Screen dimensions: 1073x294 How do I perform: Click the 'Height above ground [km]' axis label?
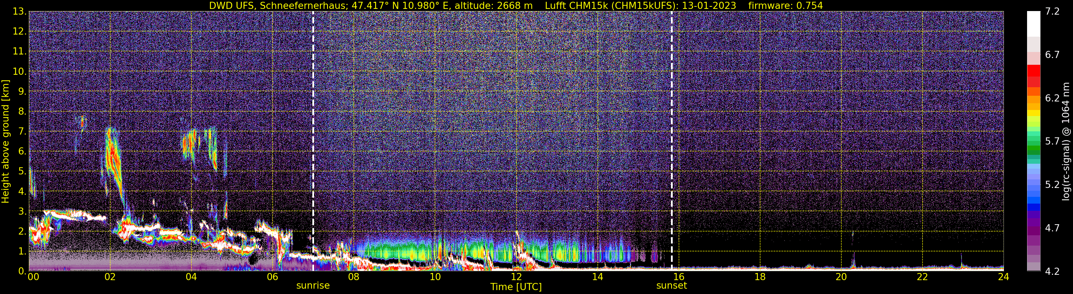tap(5, 141)
